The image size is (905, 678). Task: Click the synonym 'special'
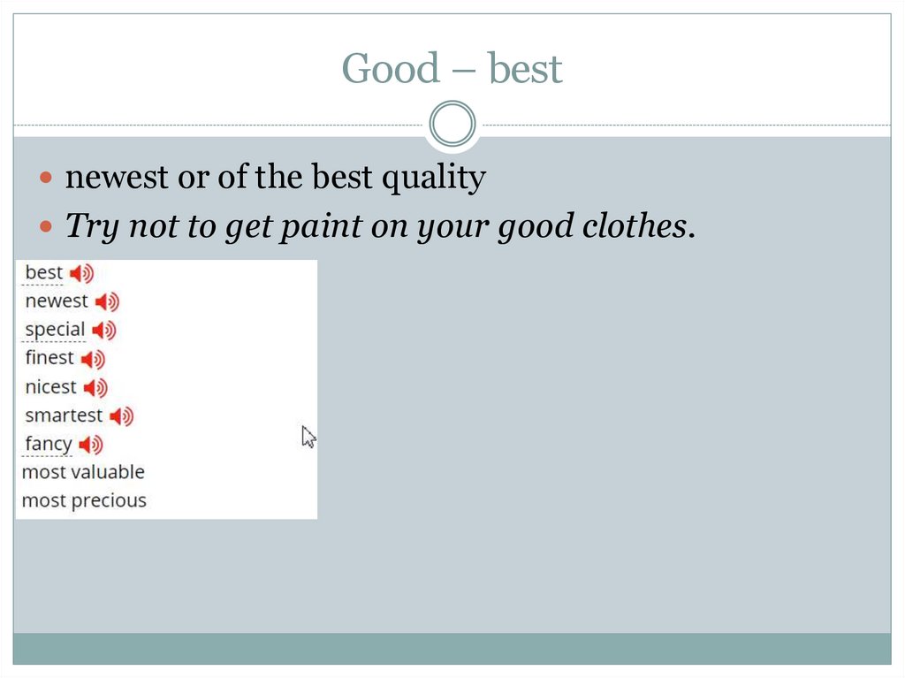[x=55, y=330]
